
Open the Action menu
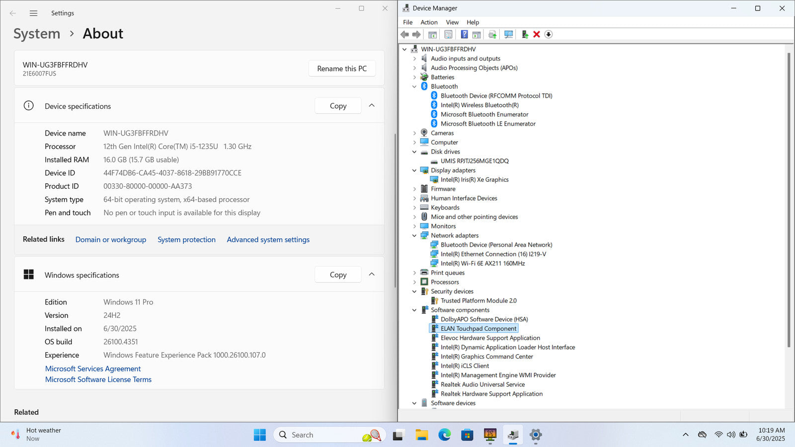click(429, 22)
